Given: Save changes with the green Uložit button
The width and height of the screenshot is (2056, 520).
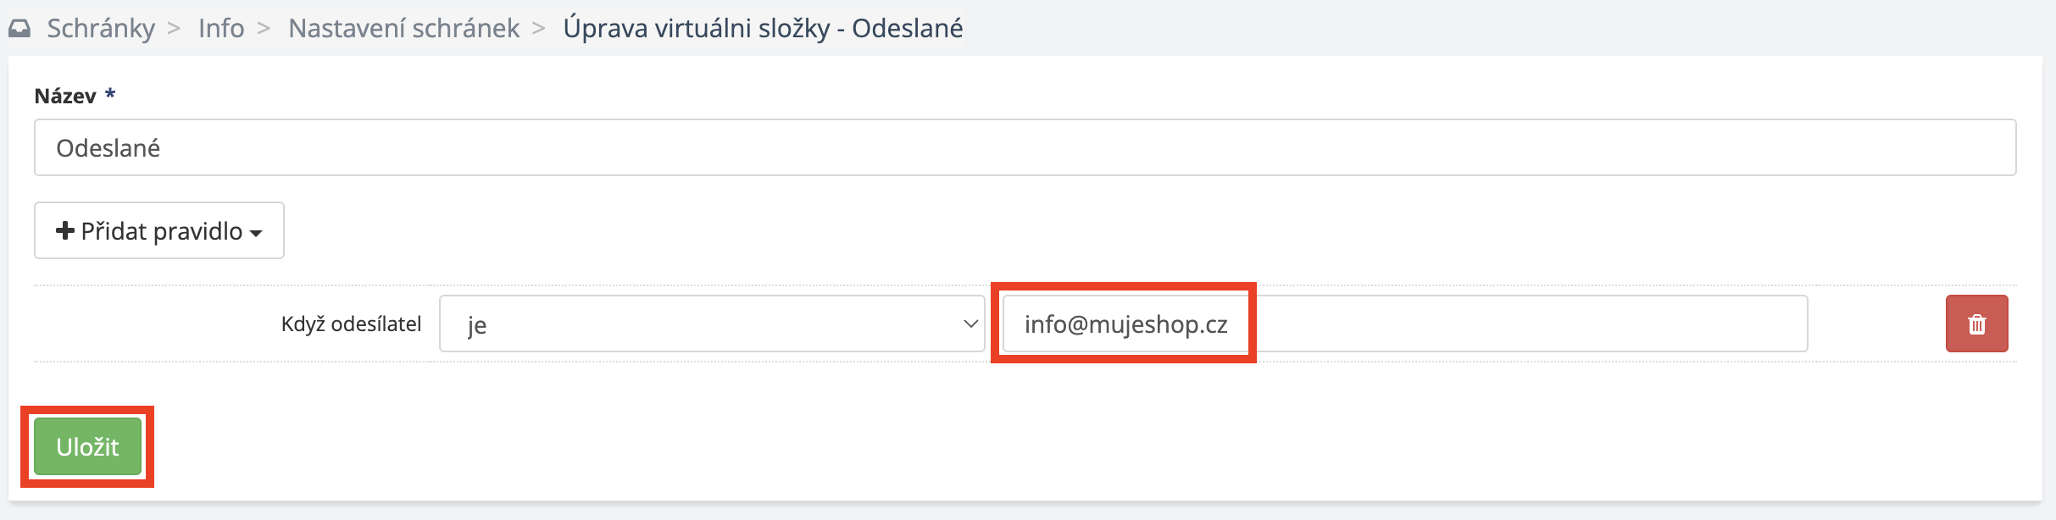Looking at the screenshot, I should point(87,446).
